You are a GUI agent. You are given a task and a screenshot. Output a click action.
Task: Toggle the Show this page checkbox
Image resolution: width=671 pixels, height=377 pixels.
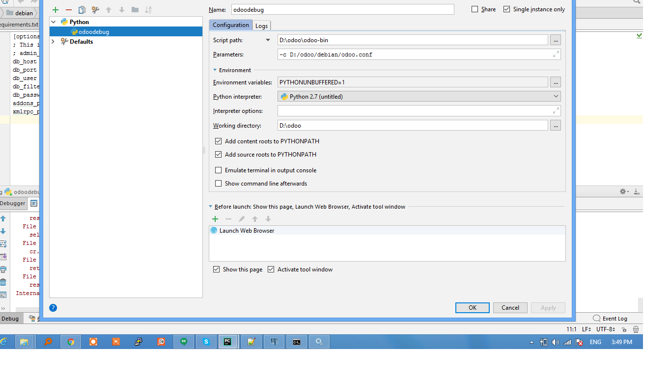(x=217, y=269)
